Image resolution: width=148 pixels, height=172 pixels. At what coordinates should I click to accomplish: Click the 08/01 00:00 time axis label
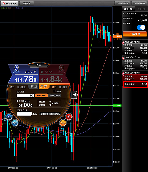(92, 168)
